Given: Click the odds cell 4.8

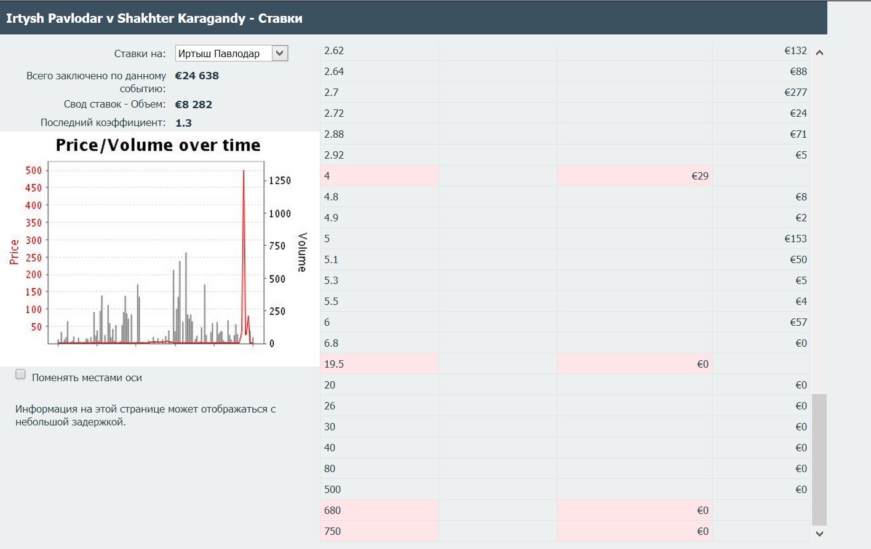Looking at the screenshot, I should 380,197.
